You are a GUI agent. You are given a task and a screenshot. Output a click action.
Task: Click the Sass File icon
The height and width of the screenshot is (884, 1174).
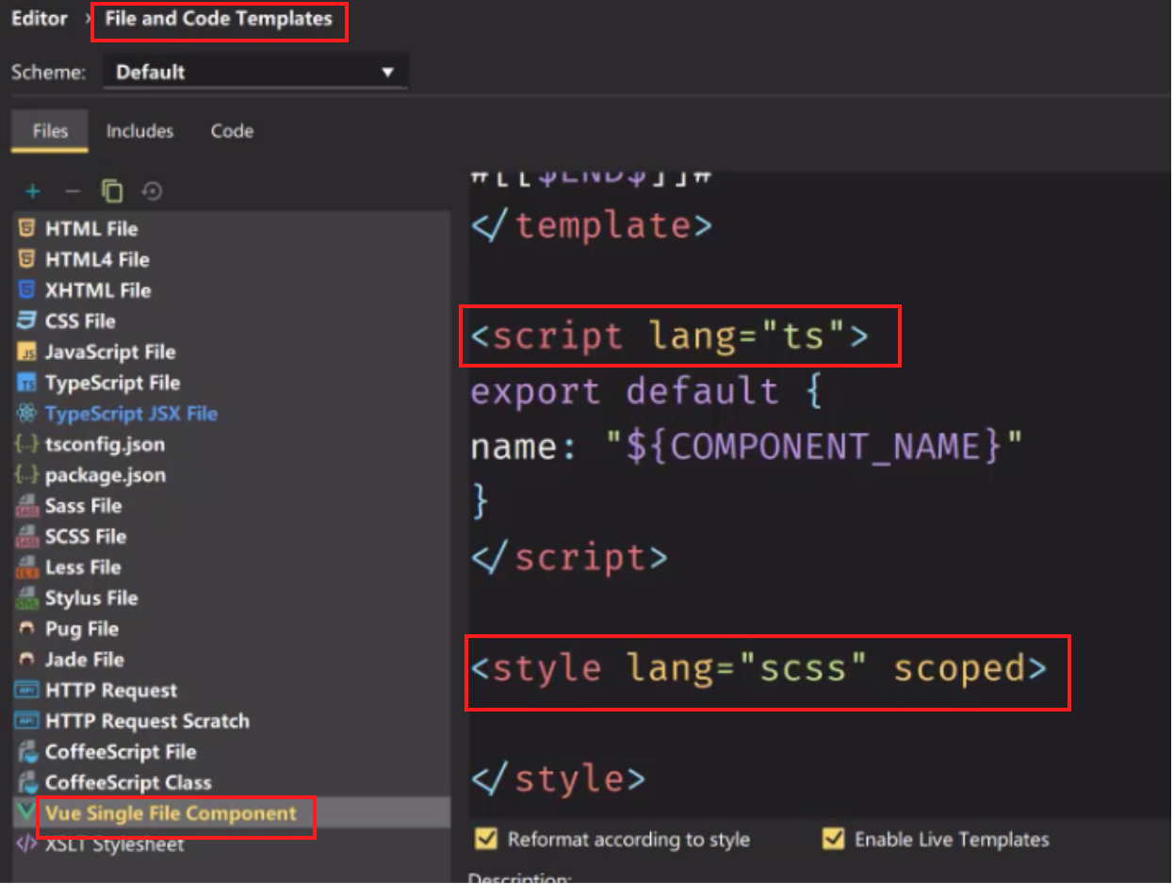coord(27,505)
